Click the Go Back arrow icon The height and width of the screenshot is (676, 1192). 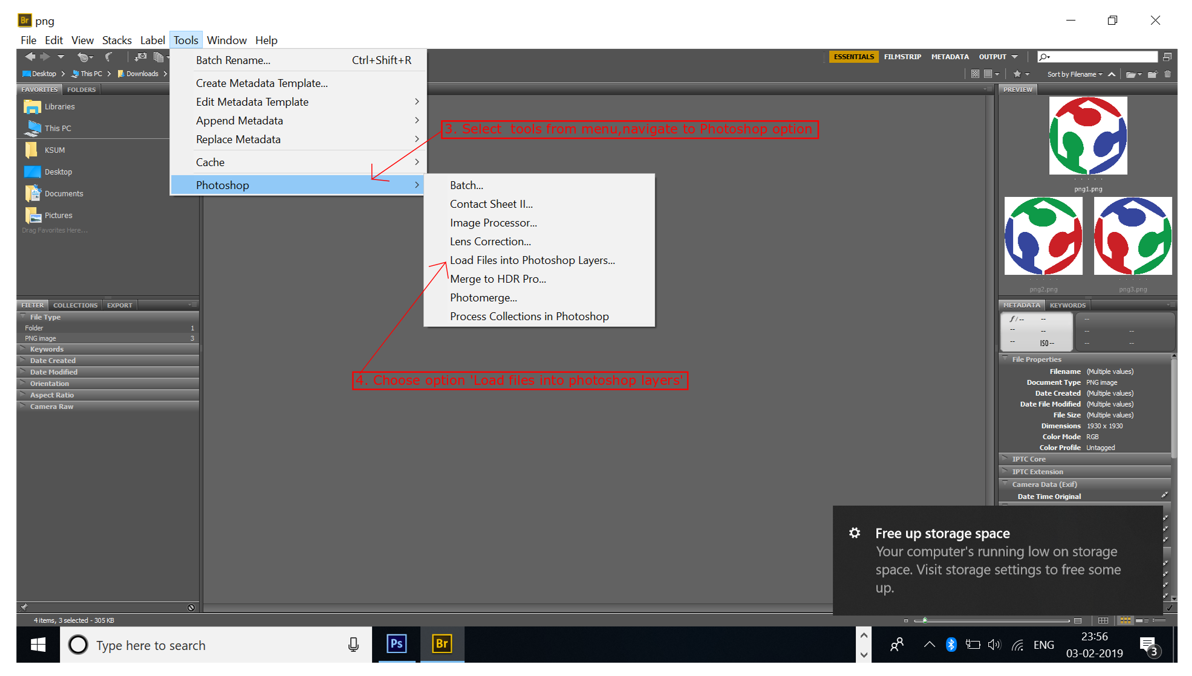click(30, 57)
